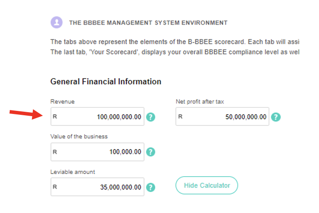The height and width of the screenshot is (213, 319).
Task: Focus the Revenue amount input field
Action: (x=97, y=117)
